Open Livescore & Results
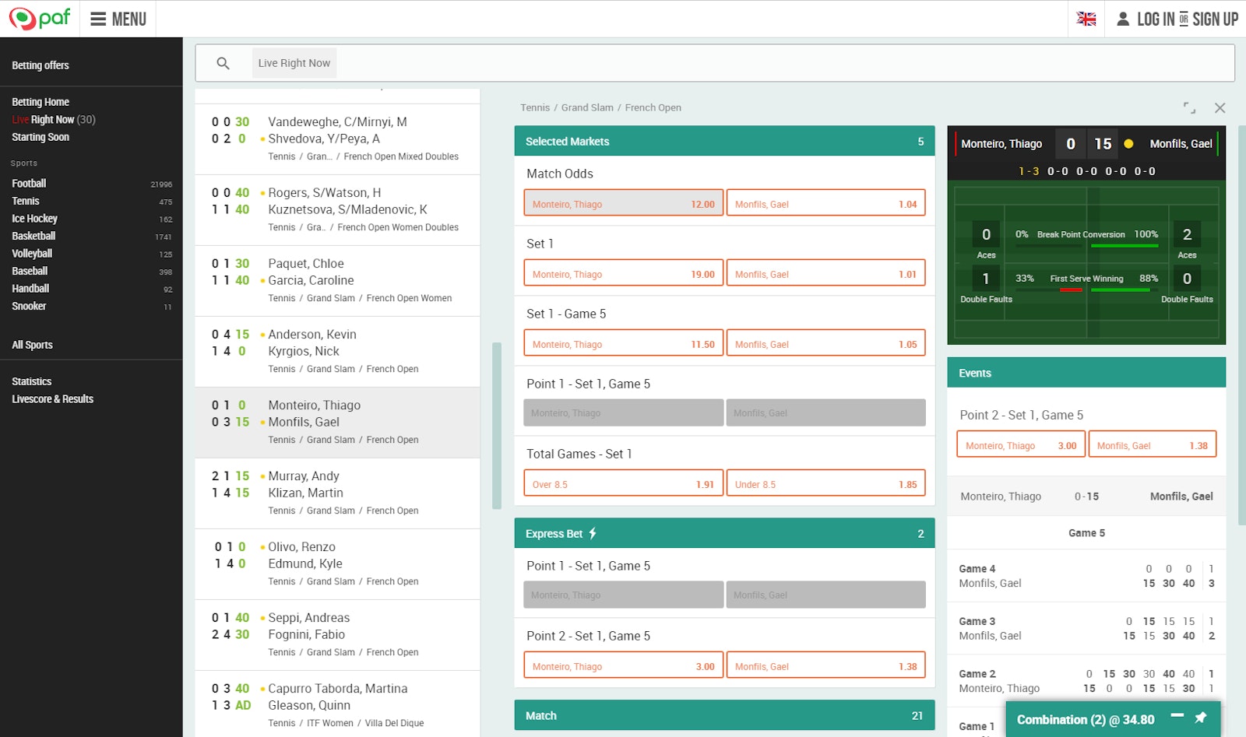The width and height of the screenshot is (1246, 737). click(51, 398)
